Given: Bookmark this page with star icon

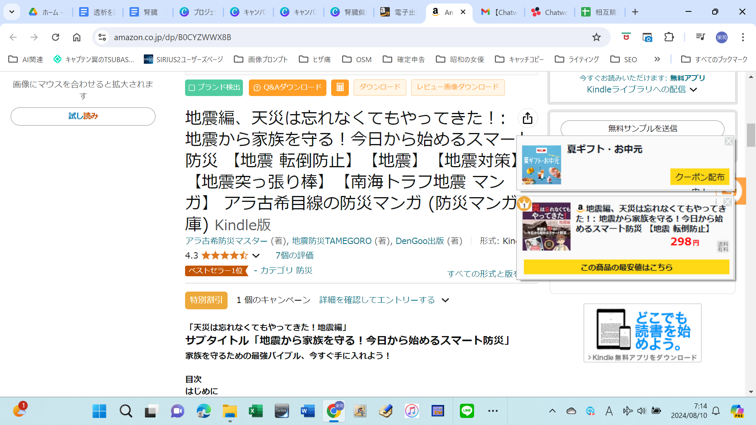Looking at the screenshot, I should (596, 37).
